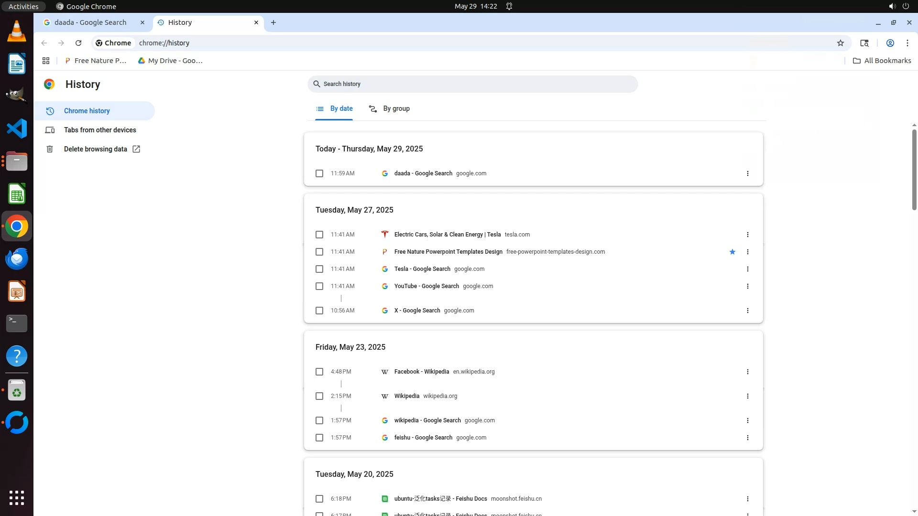Open new tab with plus button
The width and height of the screenshot is (918, 516).
[x=273, y=22]
